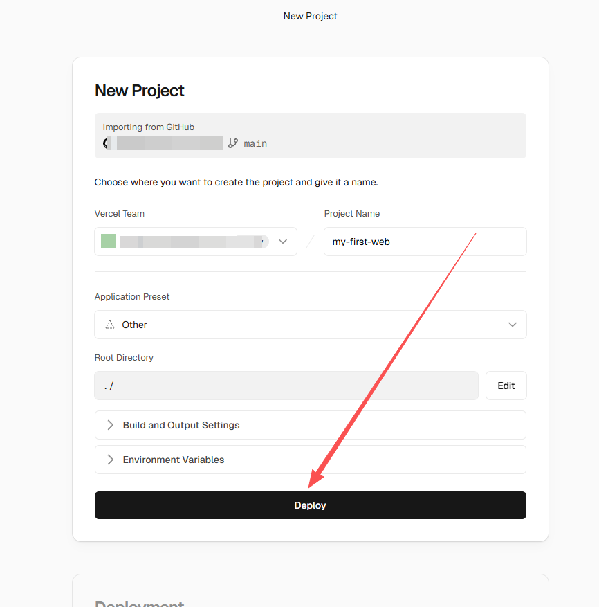599x607 pixels.
Task: Click the arrow icon beside Environment Variables
Action: tap(110, 460)
